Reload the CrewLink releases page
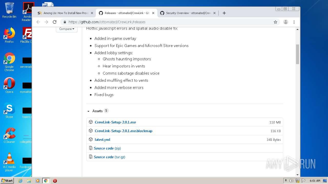The image size is (328, 184). [55, 22]
